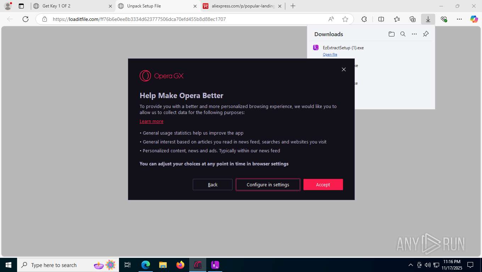
Task: Close the aliexpress tab
Action: [x=280, y=6]
